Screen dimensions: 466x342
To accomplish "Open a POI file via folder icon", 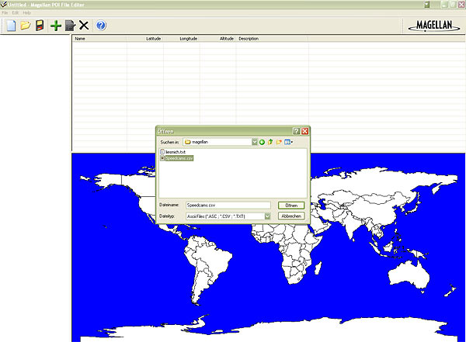I will pos(26,26).
